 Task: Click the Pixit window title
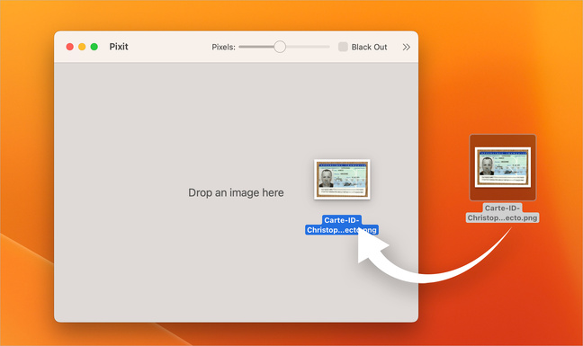point(119,47)
